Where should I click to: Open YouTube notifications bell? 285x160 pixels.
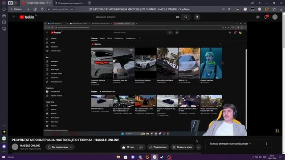point(265,17)
